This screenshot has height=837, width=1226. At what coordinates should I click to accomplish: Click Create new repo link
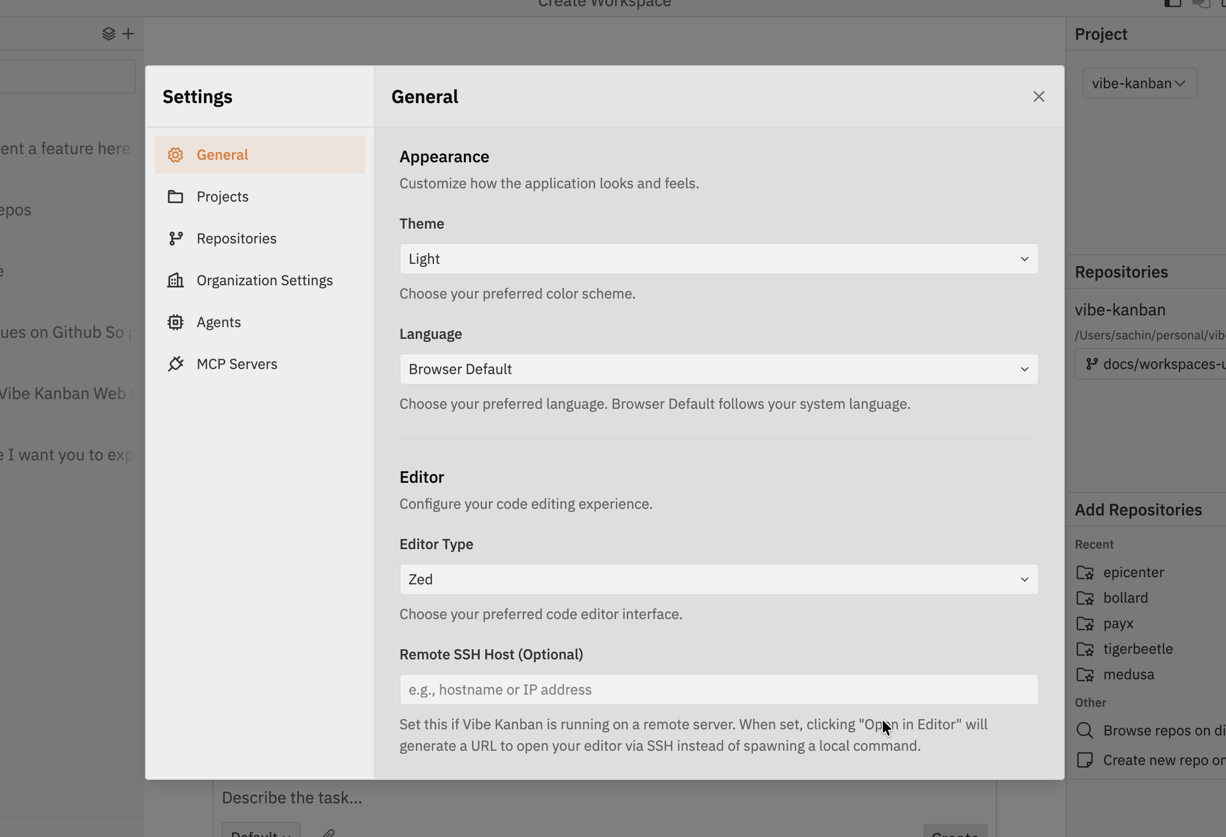(1161, 759)
